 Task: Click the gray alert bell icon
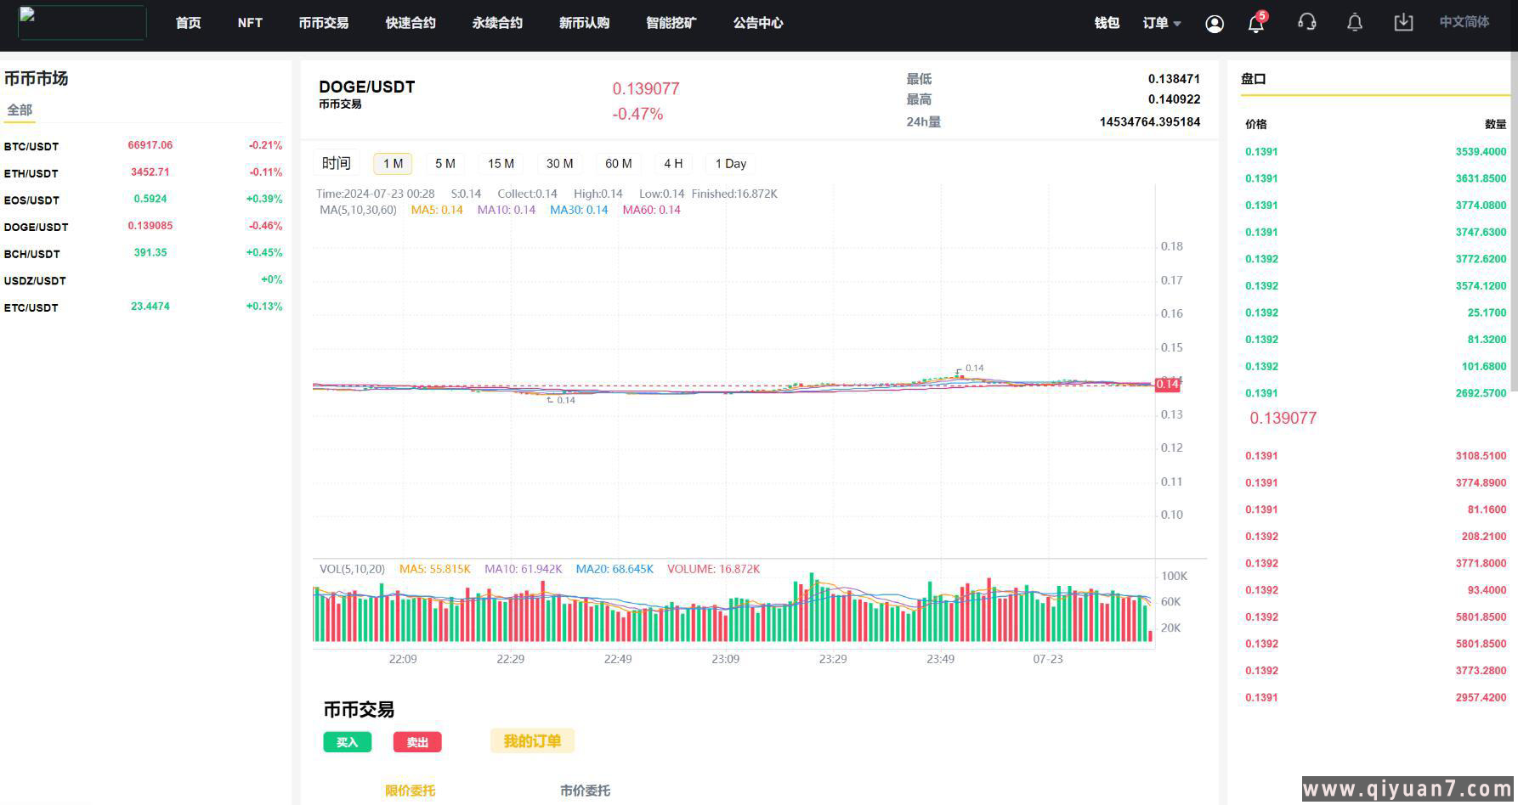(x=1355, y=23)
